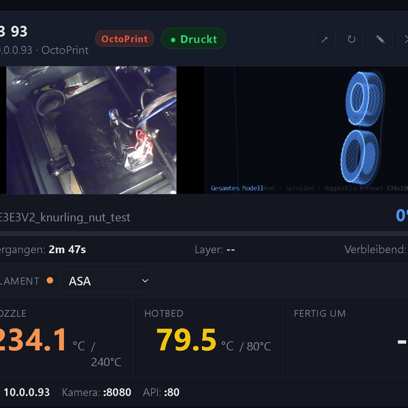Screen dimensions: 408x408
Task: Open the webcam live view thumbnail
Action: tap(91, 130)
